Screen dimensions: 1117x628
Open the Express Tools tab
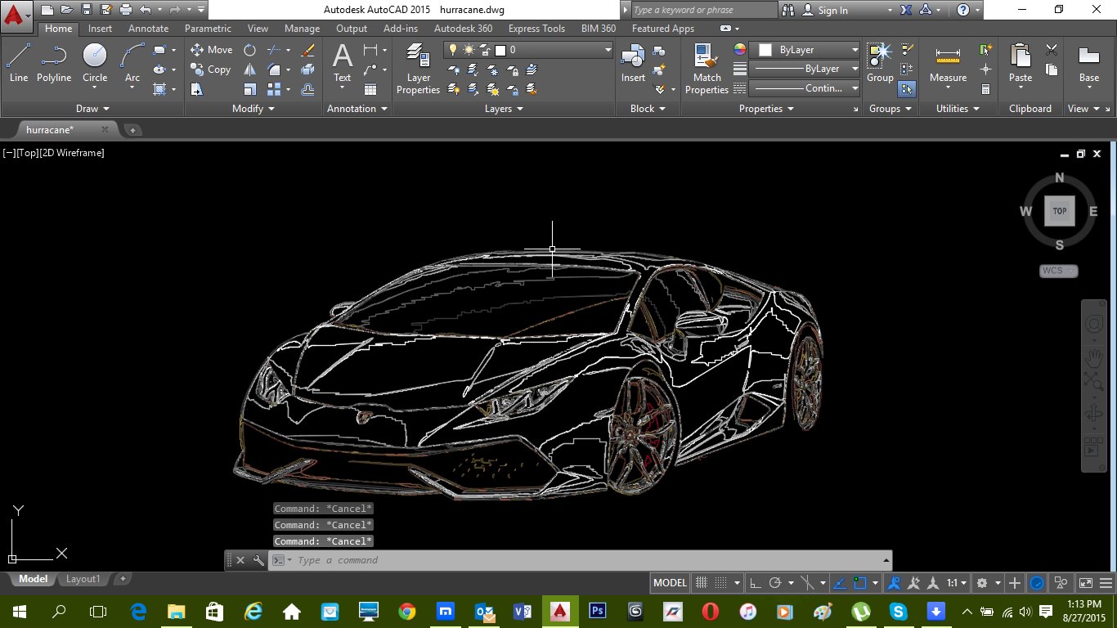(536, 29)
